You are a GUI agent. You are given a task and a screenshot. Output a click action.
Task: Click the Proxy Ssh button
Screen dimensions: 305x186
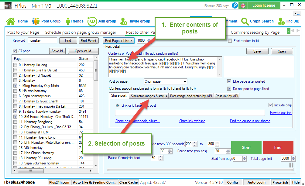click(x=280, y=182)
